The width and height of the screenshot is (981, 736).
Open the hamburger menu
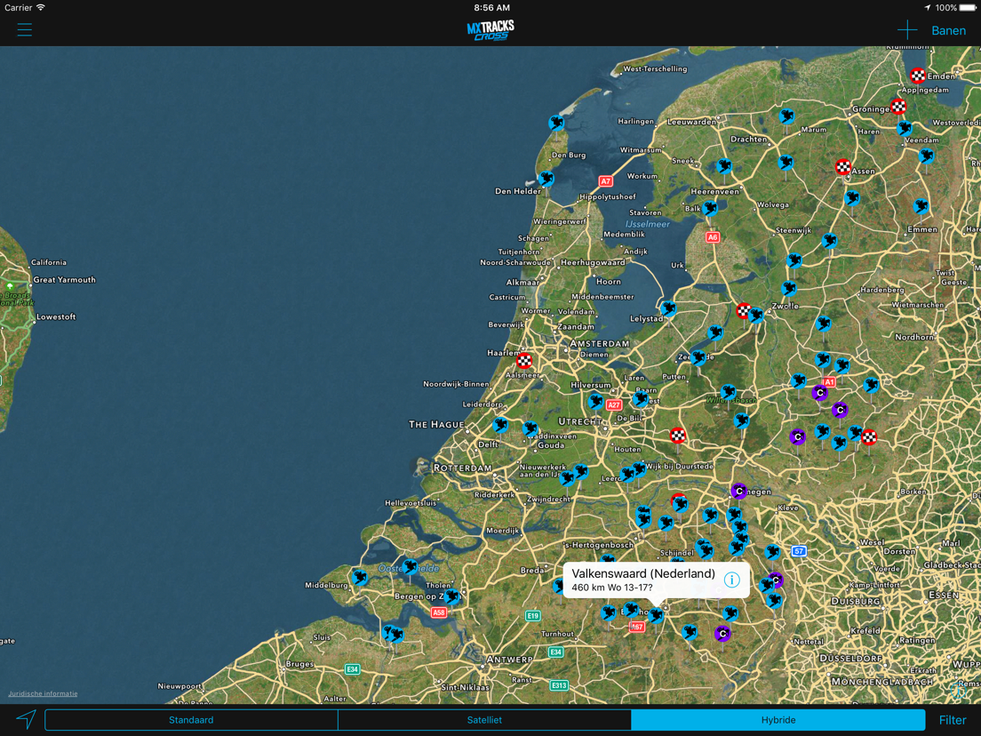[24, 29]
